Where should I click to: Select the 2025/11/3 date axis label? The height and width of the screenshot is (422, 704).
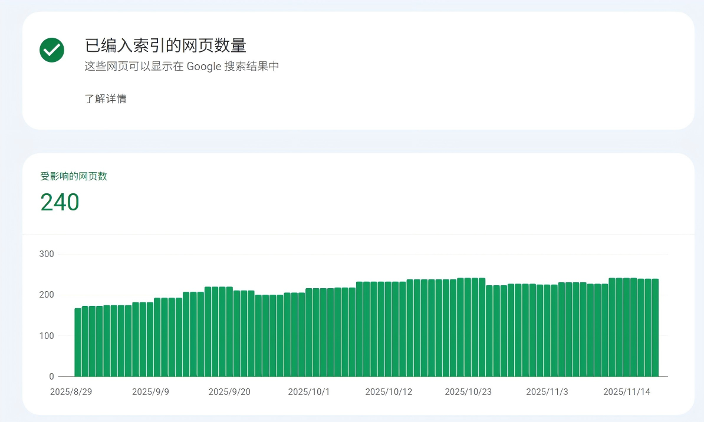click(547, 392)
